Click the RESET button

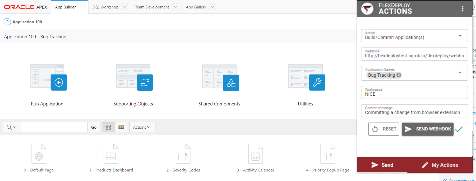pyautogui.click(x=384, y=129)
